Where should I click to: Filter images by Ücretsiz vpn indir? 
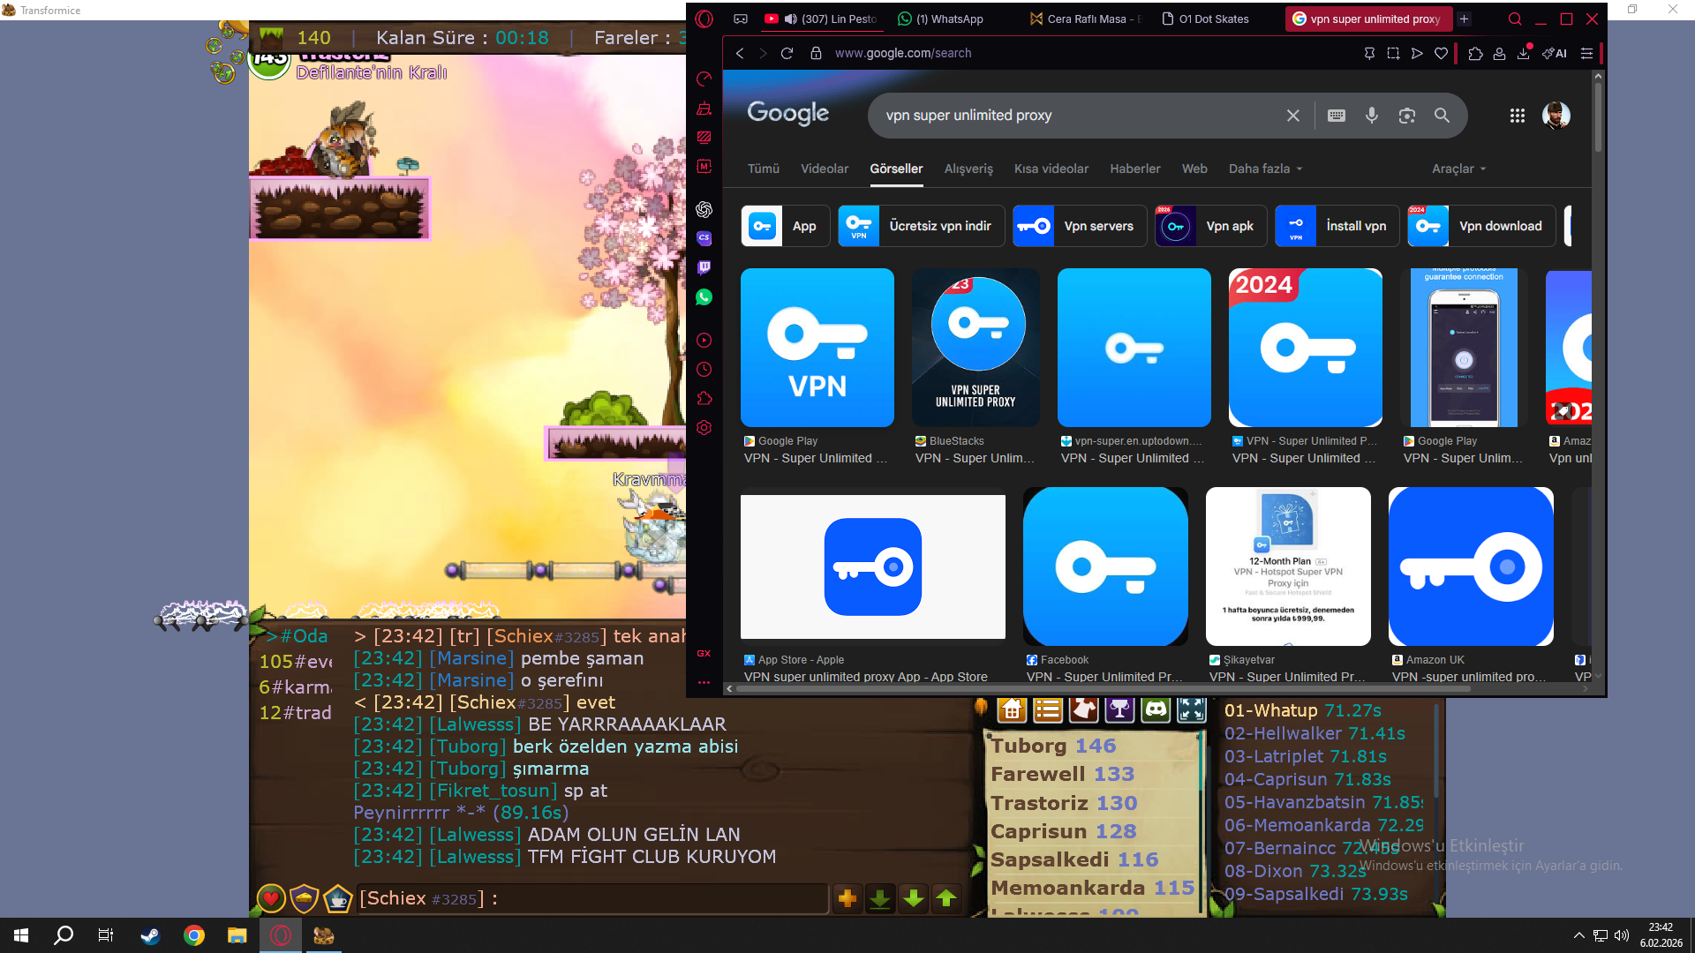[920, 226]
